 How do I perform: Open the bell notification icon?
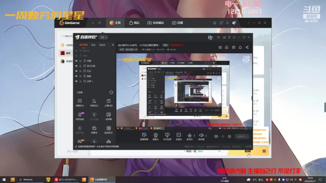(240, 47)
